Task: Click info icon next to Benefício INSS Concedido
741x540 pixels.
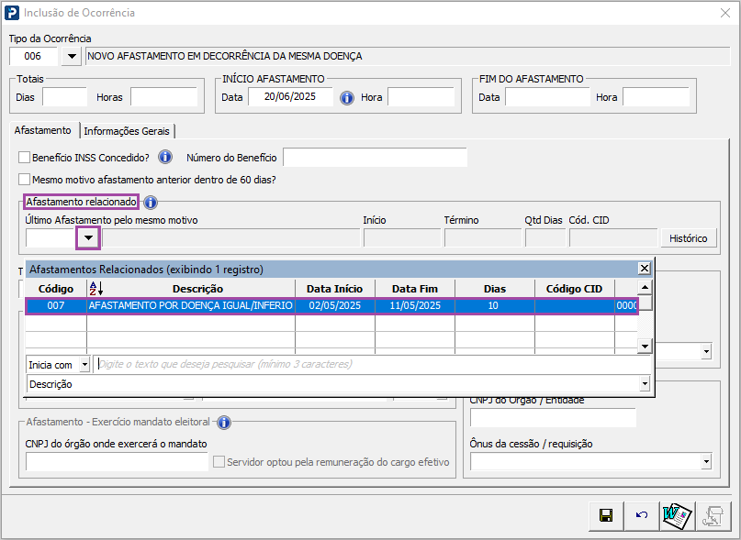Action: (165, 157)
